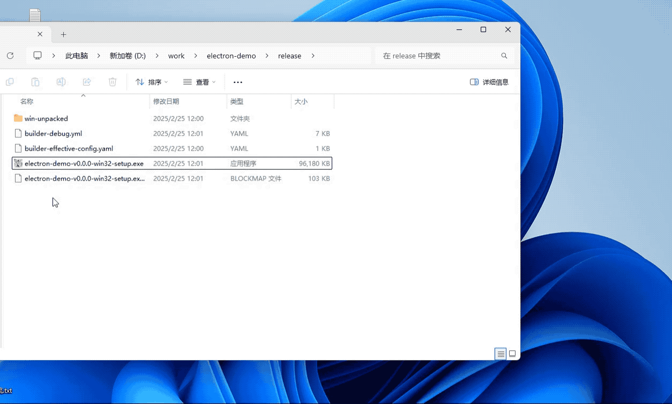Click release in the breadcrumb
This screenshot has height=404, width=672.
coord(289,56)
